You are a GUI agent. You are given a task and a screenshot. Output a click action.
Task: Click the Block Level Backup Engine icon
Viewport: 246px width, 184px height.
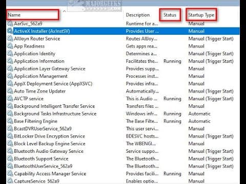point(10,144)
